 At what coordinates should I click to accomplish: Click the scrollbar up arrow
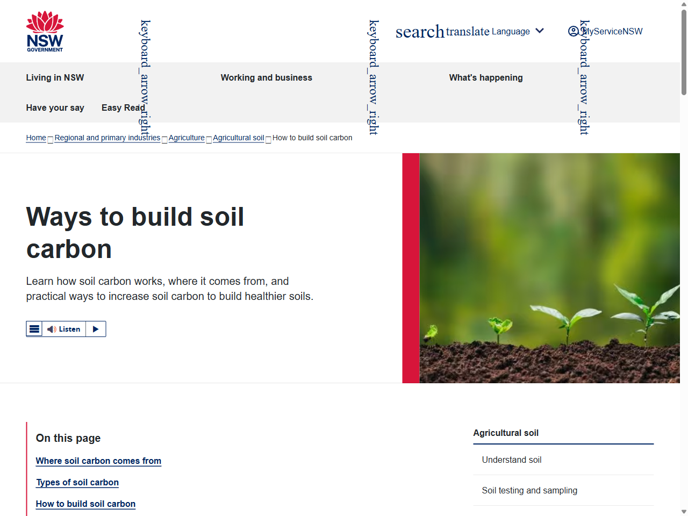pyautogui.click(x=684, y=4)
